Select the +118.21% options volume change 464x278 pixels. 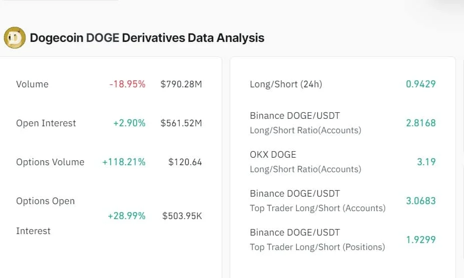[x=124, y=162]
